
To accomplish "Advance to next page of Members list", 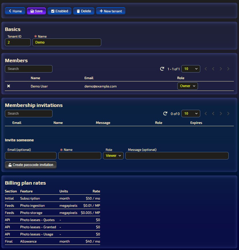I will point(221,69).
